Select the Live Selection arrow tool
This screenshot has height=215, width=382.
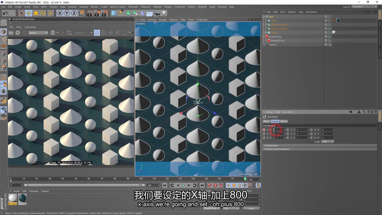(21, 13)
